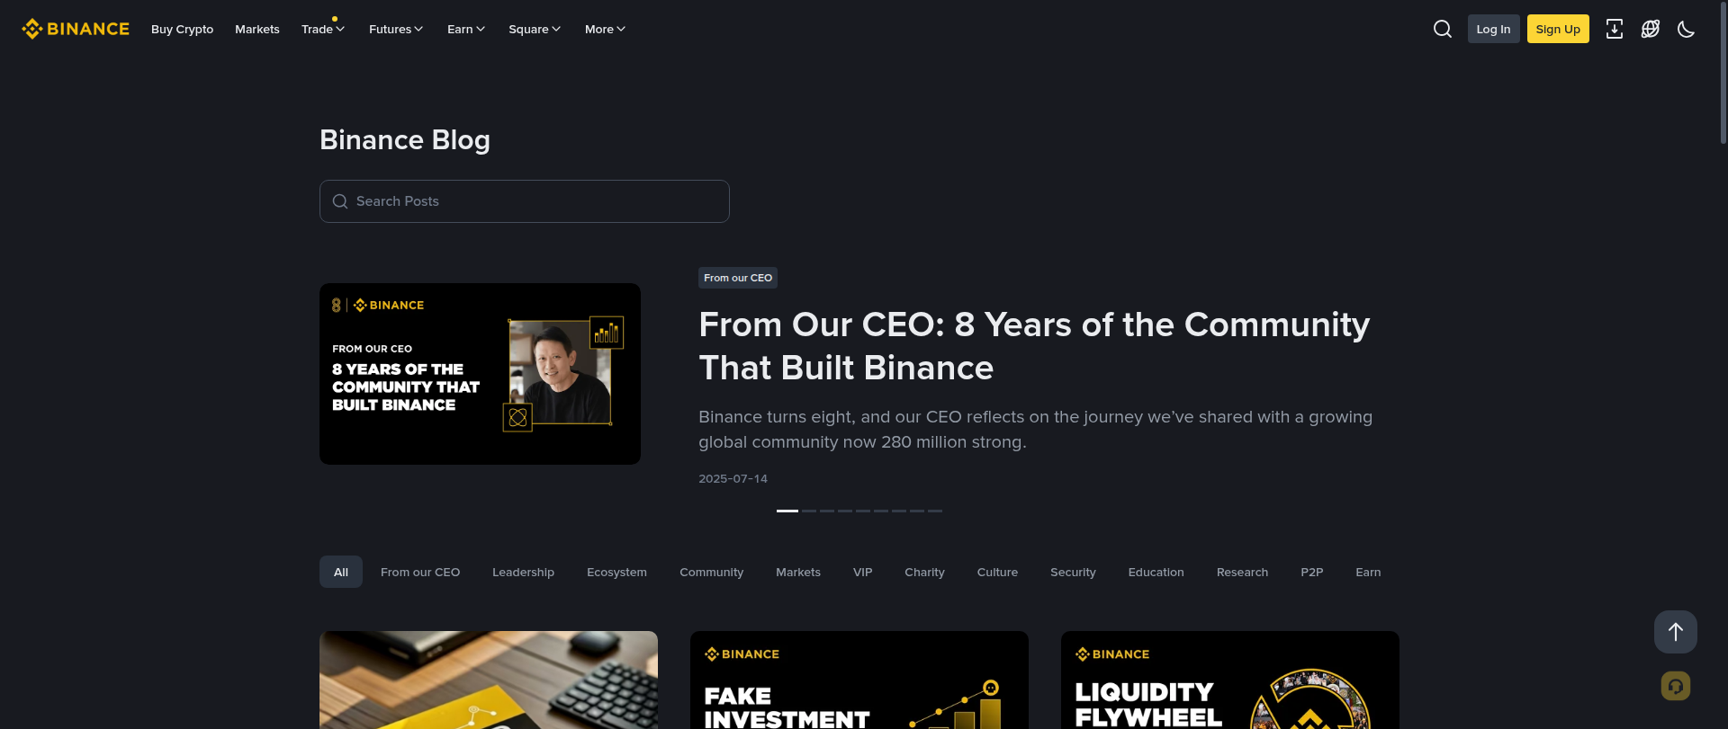This screenshot has height=729, width=1728.
Task: Click magnifier icon inside Search Posts field
Action: click(x=340, y=201)
